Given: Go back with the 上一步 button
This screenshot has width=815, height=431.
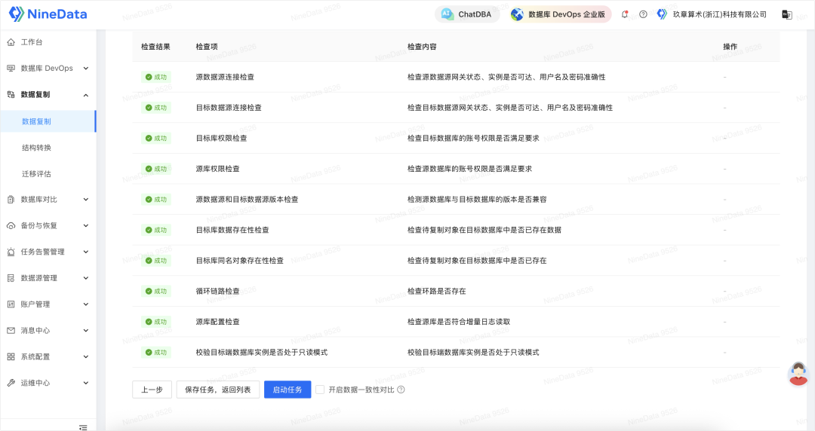Looking at the screenshot, I should point(152,390).
